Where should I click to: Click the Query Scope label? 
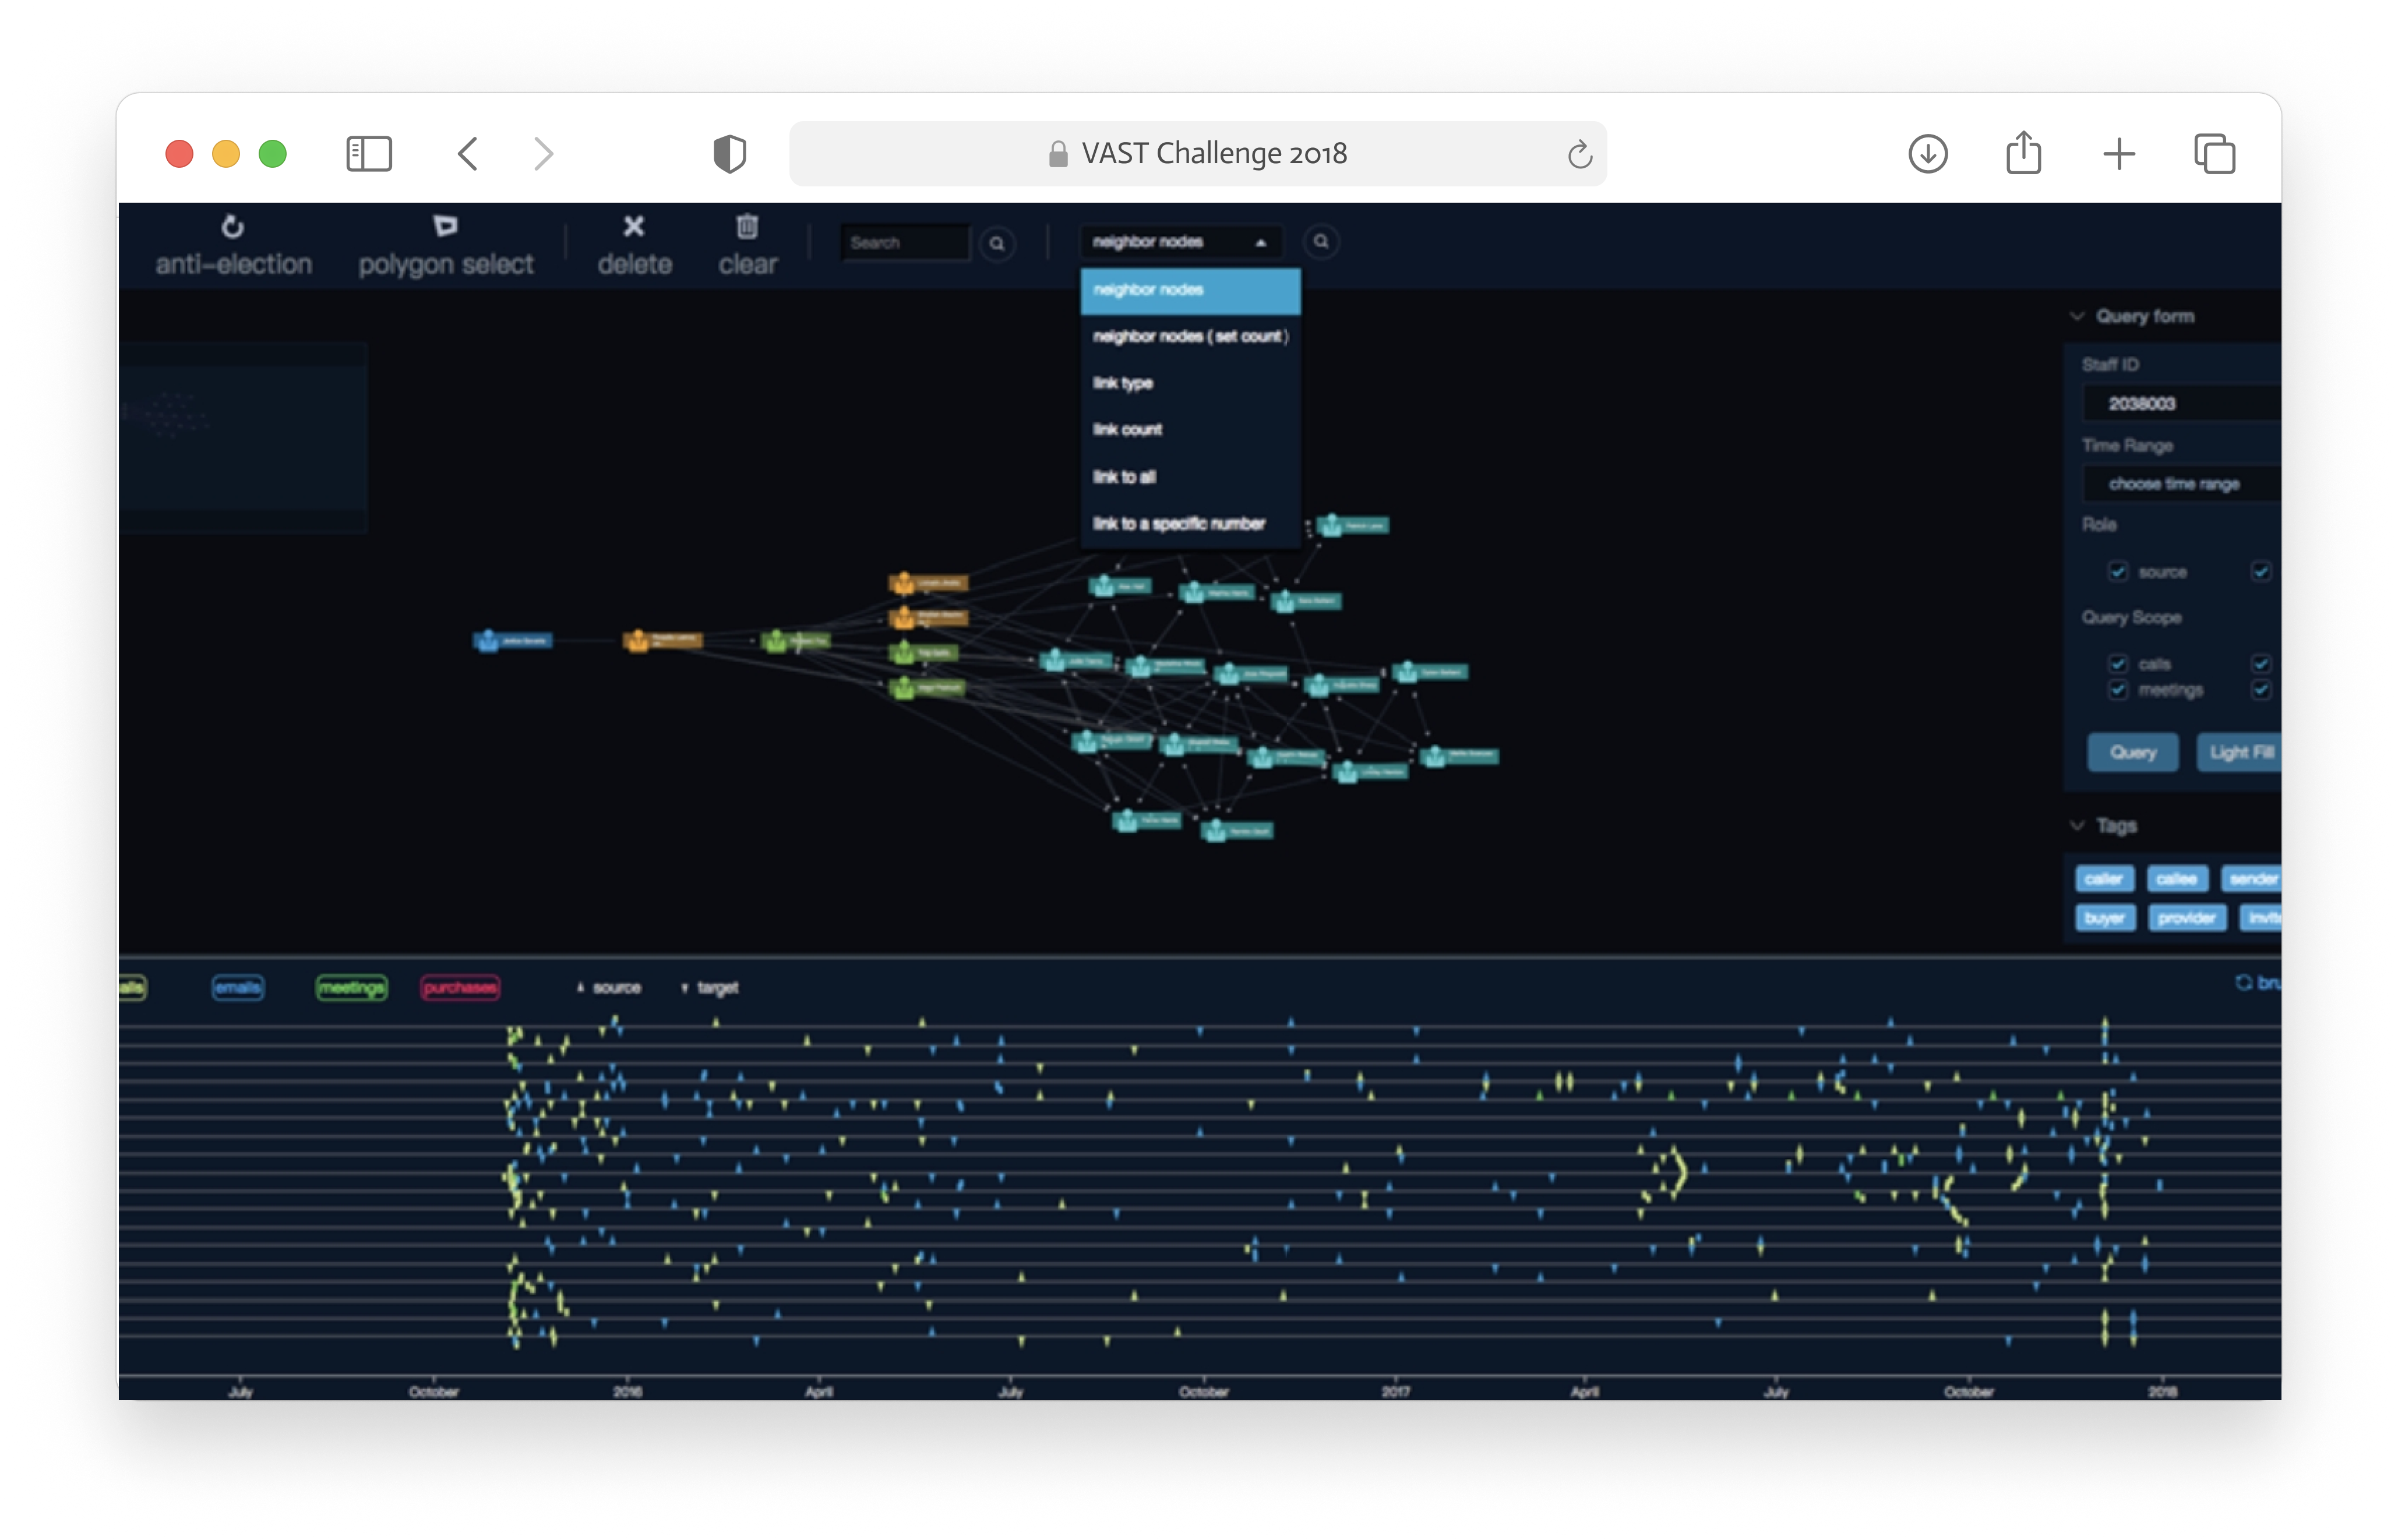tap(2131, 618)
